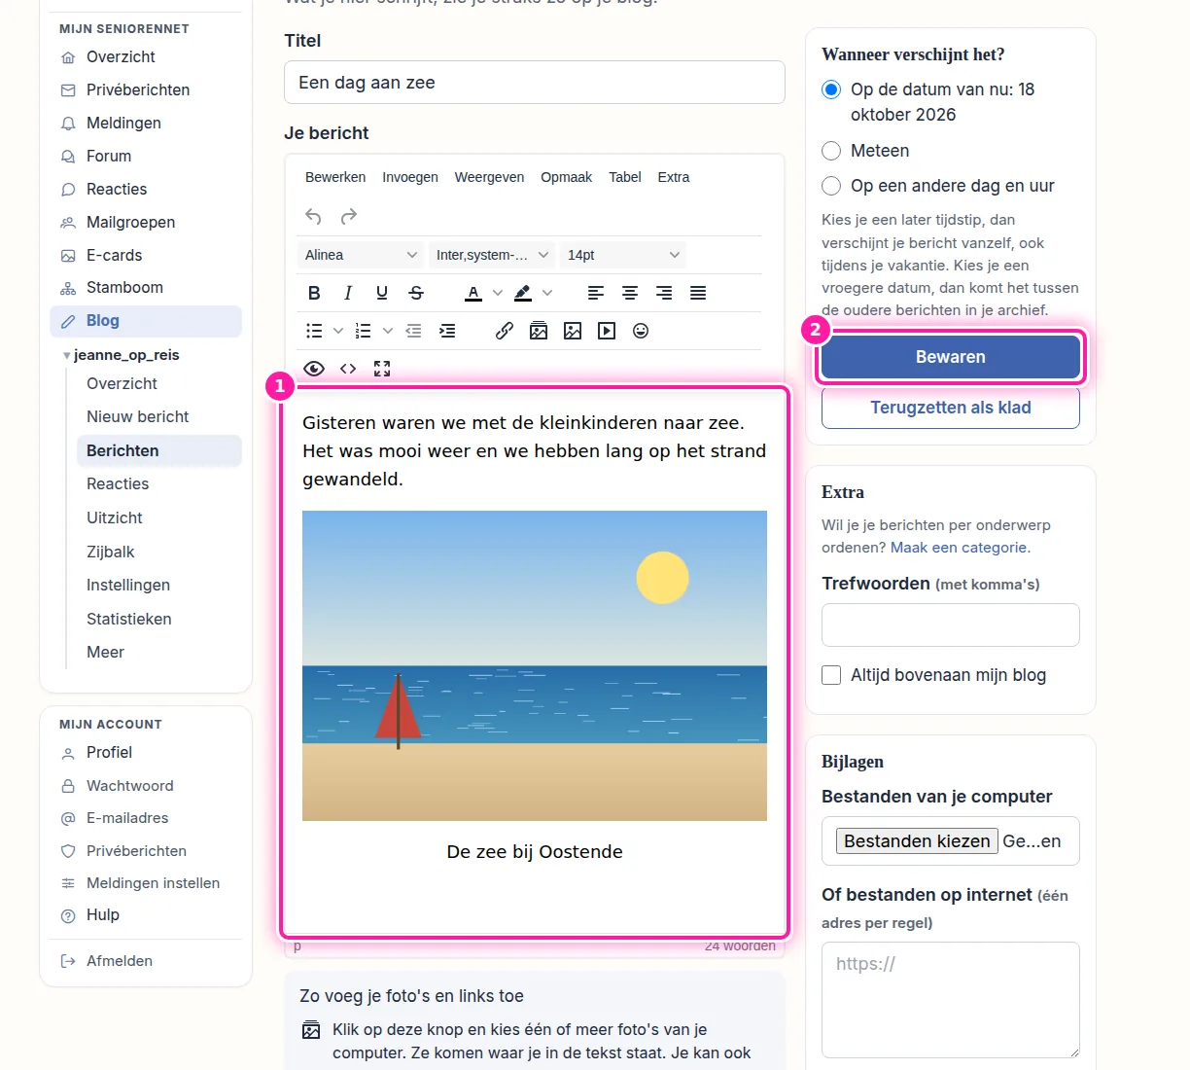Image resolution: width=1190 pixels, height=1070 pixels.
Task: Select the Meteen publish option
Action: click(x=831, y=151)
